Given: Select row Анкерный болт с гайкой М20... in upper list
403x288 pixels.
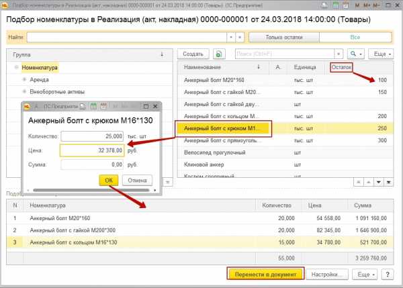Looking at the screenshot, I should click(285, 92).
